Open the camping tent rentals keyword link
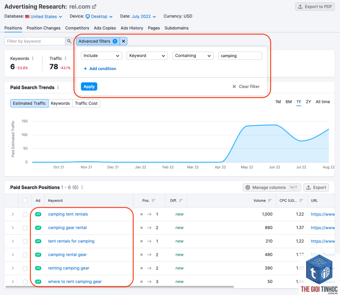Image resolution: width=340 pixels, height=295 pixels. [x=68, y=214]
